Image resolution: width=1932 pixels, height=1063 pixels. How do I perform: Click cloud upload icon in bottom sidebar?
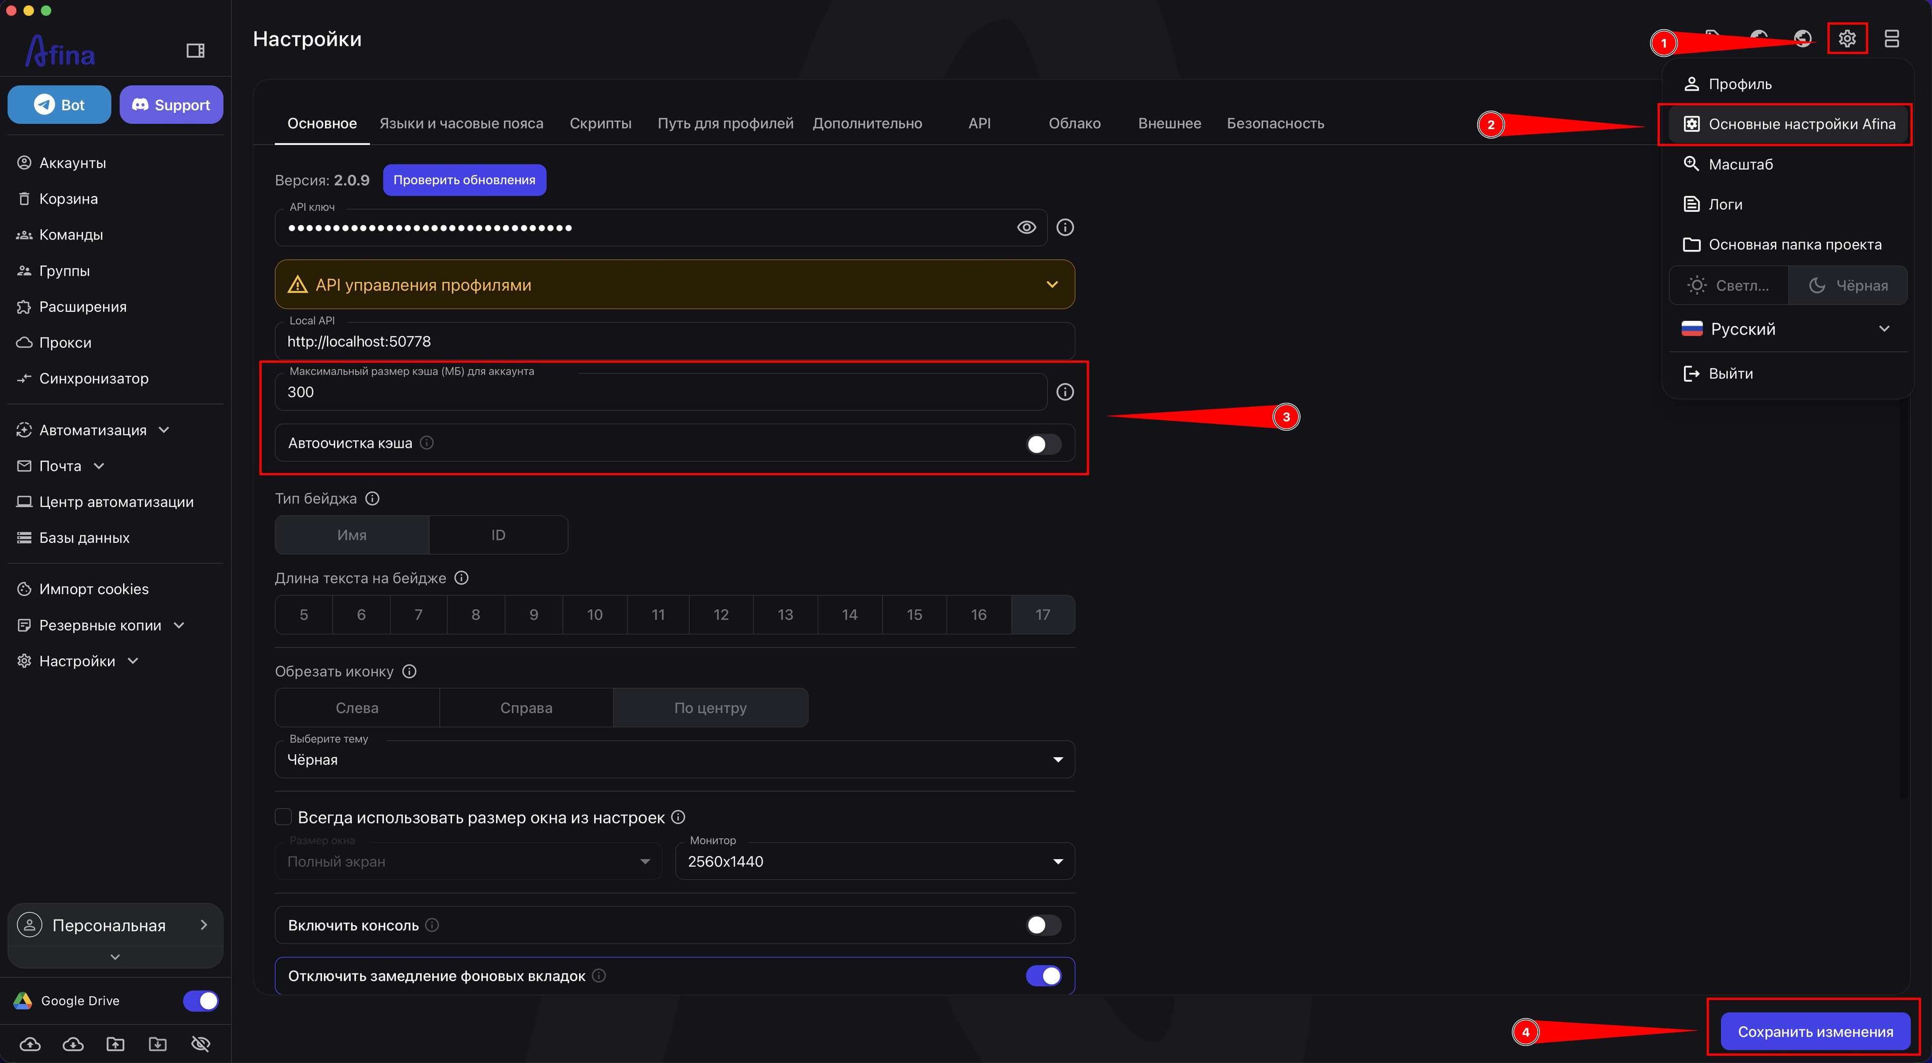[30, 1043]
